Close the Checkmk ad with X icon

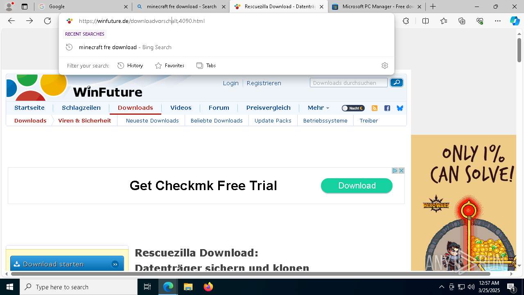click(x=402, y=170)
